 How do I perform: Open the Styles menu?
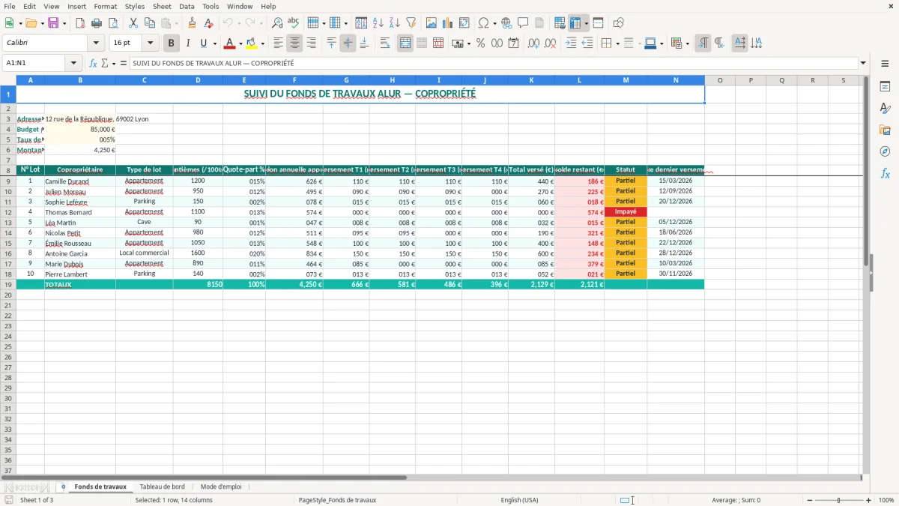[135, 6]
